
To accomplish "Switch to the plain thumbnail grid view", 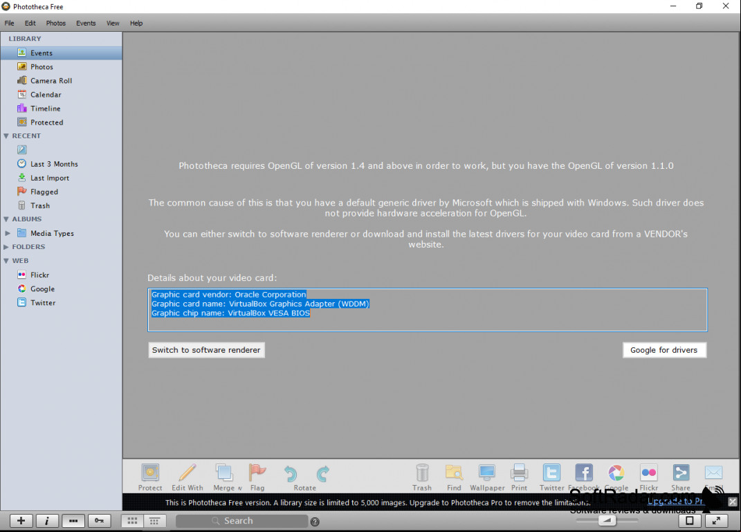I will click(x=132, y=521).
